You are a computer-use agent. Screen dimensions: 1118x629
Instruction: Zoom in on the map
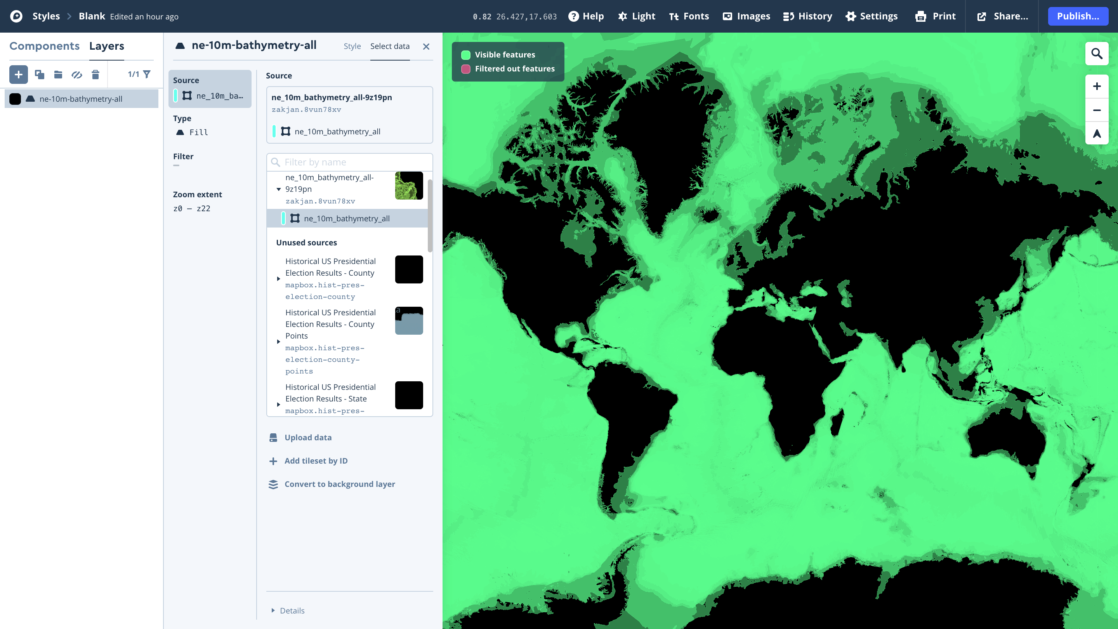point(1097,86)
